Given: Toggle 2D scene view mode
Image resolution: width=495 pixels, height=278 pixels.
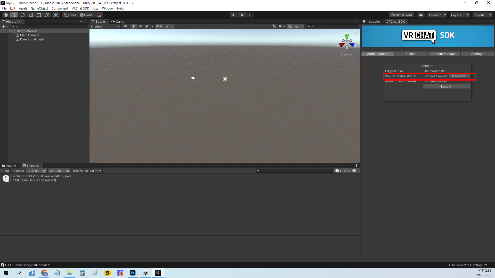Looking at the screenshot, I should [x=125, y=26].
